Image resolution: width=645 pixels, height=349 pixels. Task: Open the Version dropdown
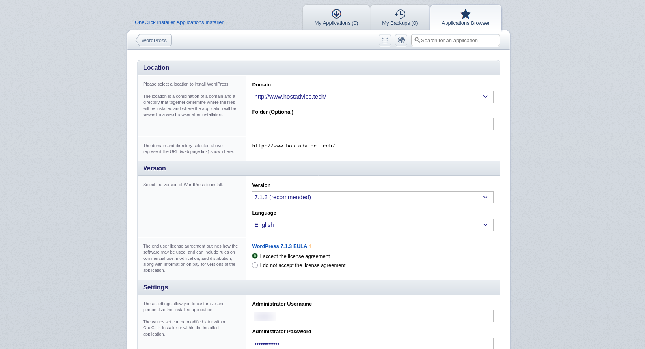tap(373, 197)
